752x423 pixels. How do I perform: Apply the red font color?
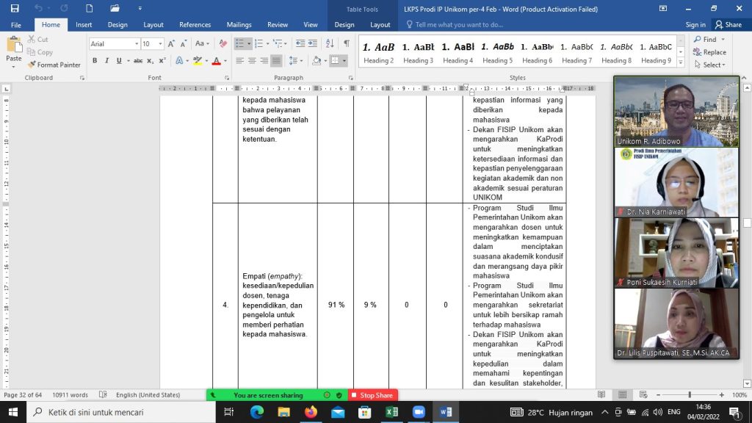click(217, 60)
